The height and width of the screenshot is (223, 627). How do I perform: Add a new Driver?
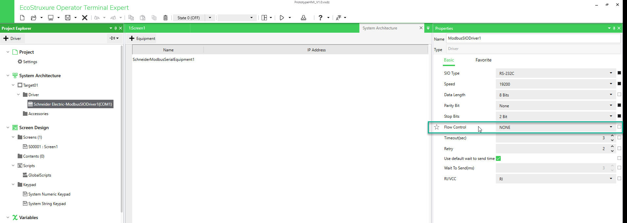pyautogui.click(x=12, y=38)
